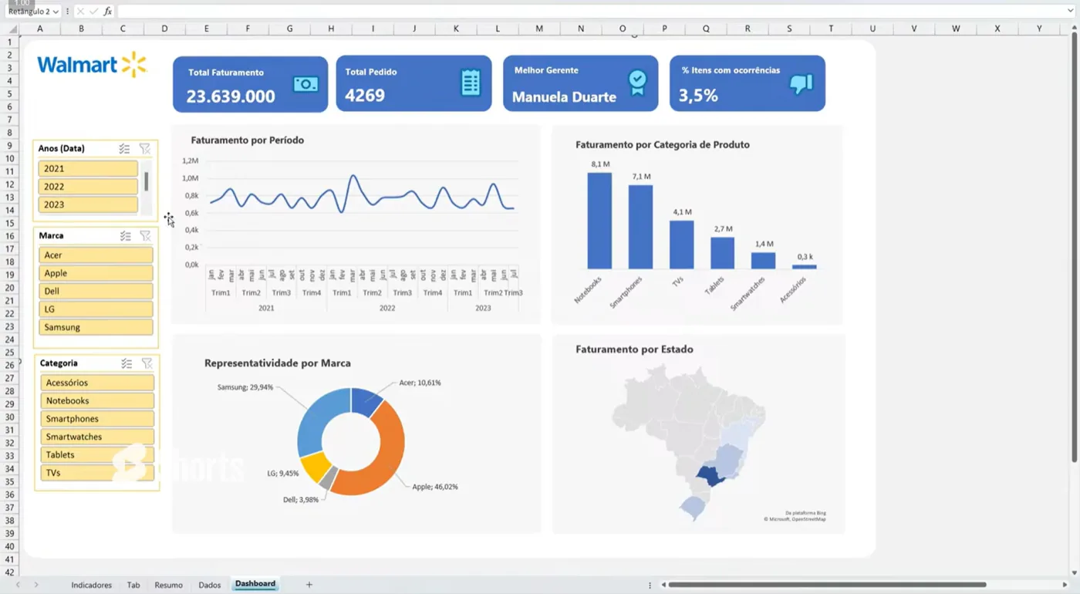Filter by Apple brand
The image size is (1080, 594).
96,273
